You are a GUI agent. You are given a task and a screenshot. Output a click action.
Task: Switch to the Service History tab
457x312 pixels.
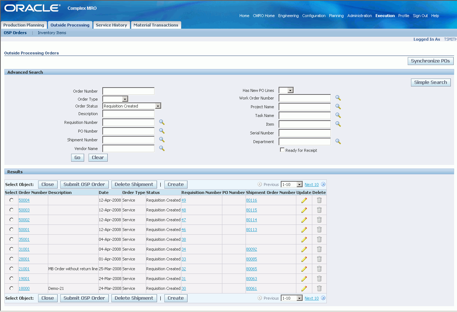[111, 25]
